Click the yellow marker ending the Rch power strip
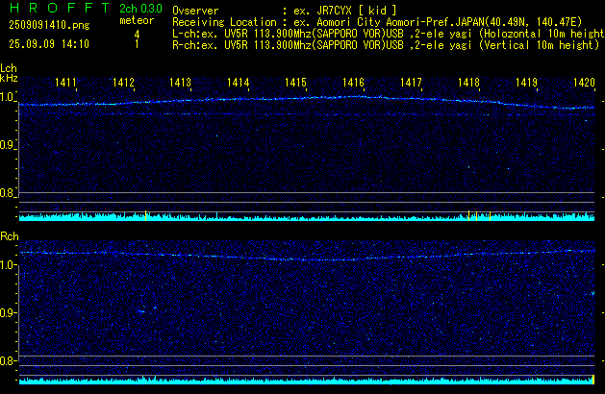This screenshot has width=605, height=394. tap(593, 380)
